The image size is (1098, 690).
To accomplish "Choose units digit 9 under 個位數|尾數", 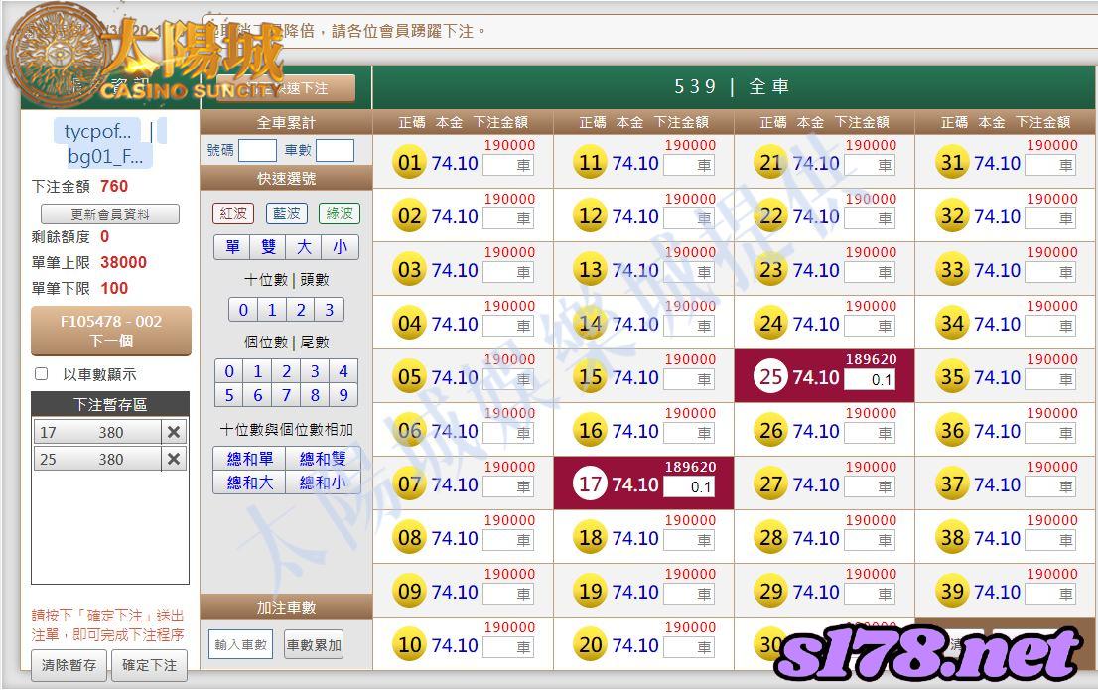I will 343,395.
